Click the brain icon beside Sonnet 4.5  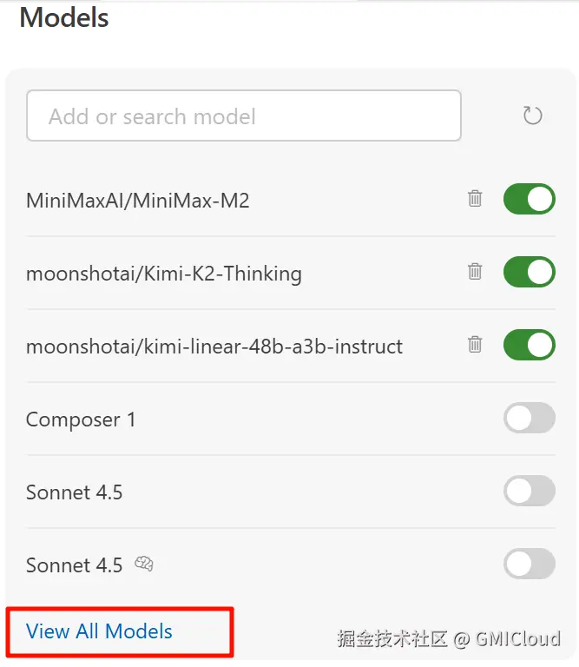point(144,565)
